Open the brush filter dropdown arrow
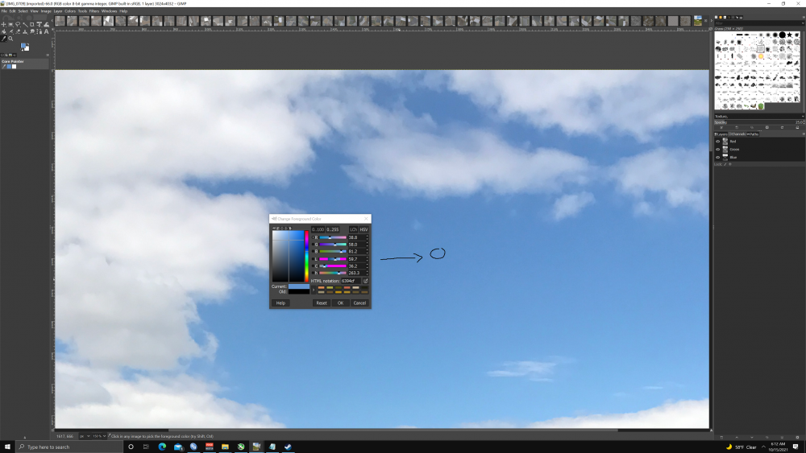 coord(803,23)
